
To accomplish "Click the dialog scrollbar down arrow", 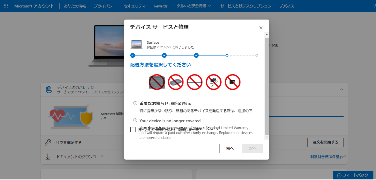I will click(x=267, y=137).
